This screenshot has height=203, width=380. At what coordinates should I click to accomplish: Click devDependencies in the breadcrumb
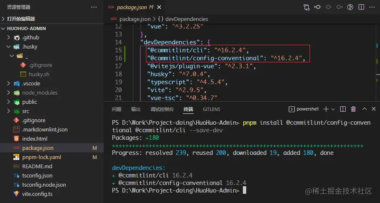(187, 19)
